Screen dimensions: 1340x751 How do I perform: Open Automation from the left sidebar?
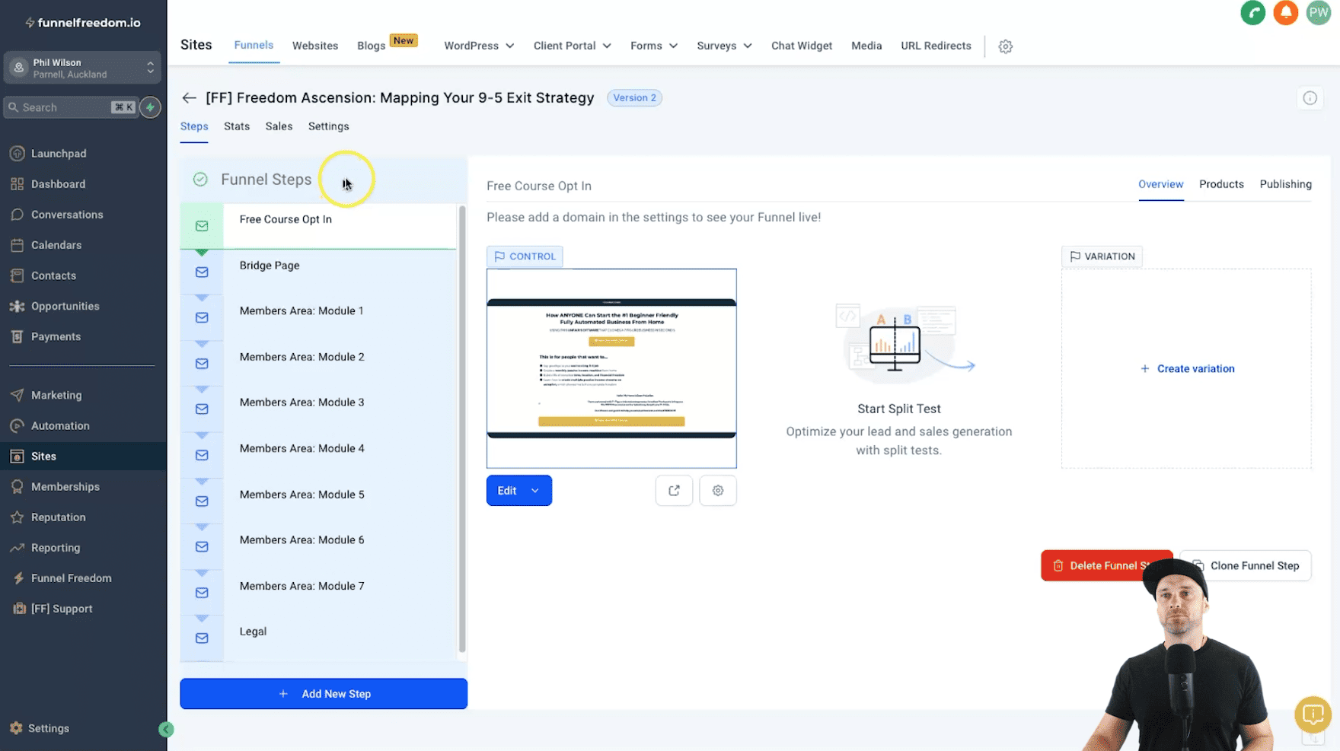(60, 425)
